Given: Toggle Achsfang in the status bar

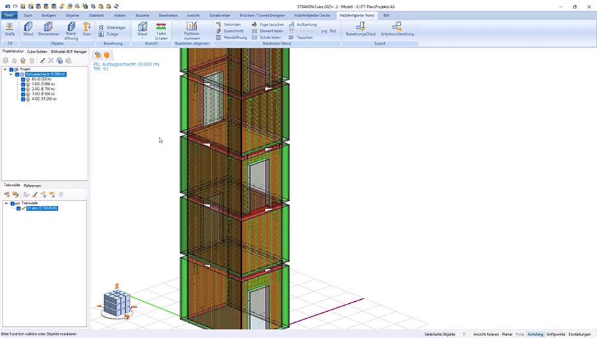Looking at the screenshot, I should coord(535,334).
